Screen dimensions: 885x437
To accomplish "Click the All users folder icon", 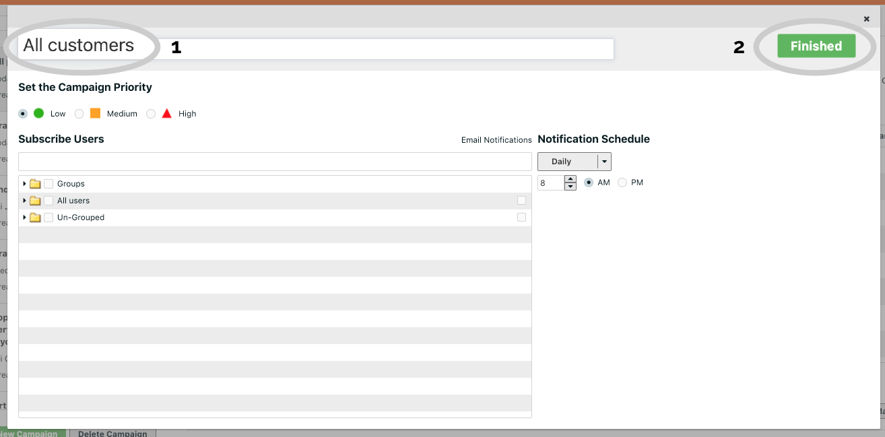I will tap(35, 201).
